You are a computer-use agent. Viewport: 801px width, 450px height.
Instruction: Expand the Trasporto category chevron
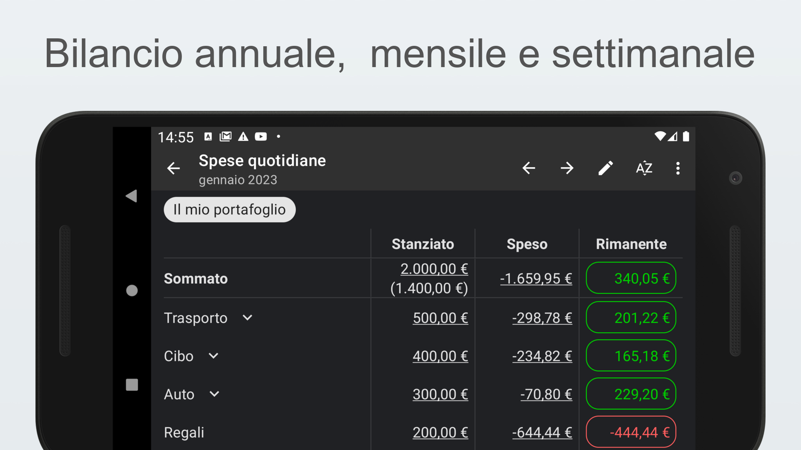(x=247, y=318)
